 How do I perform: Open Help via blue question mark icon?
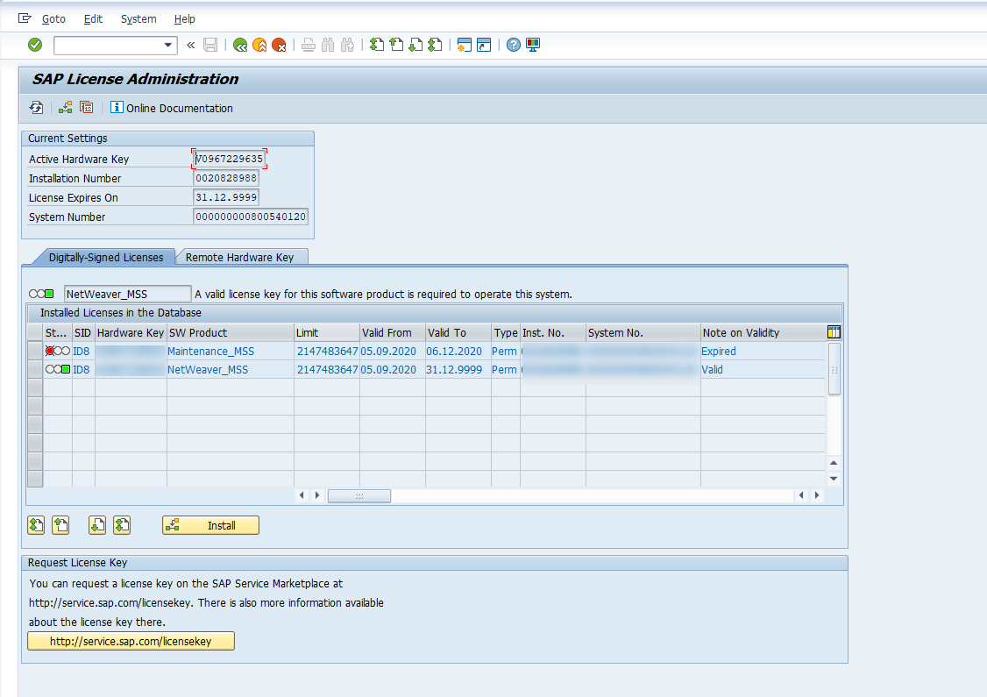(514, 45)
